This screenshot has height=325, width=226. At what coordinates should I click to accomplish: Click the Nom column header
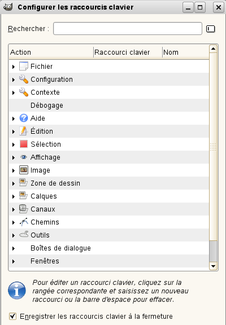[185, 52]
